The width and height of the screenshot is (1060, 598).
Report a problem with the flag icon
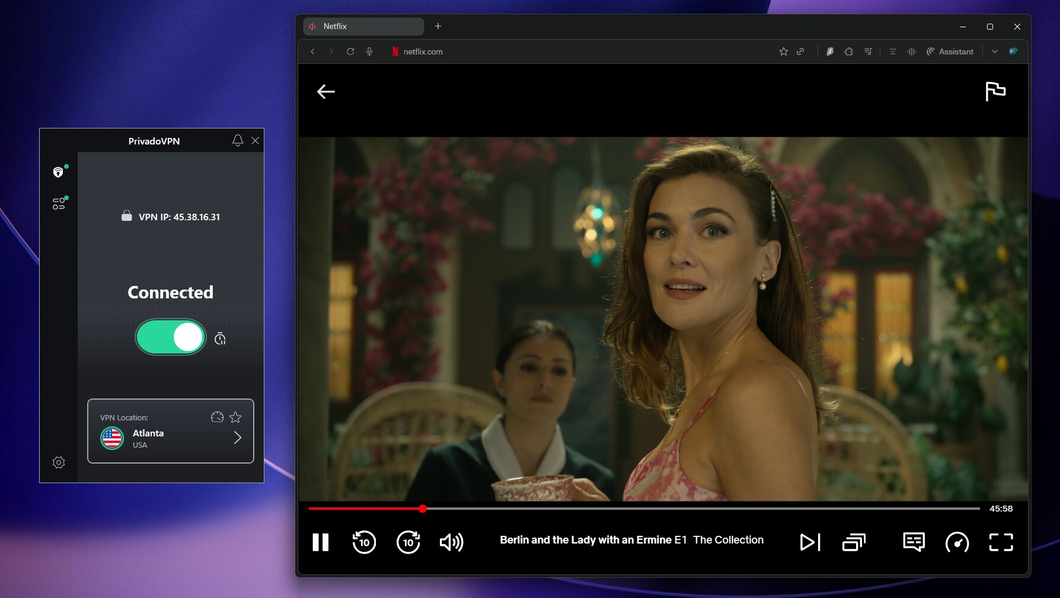coord(995,92)
